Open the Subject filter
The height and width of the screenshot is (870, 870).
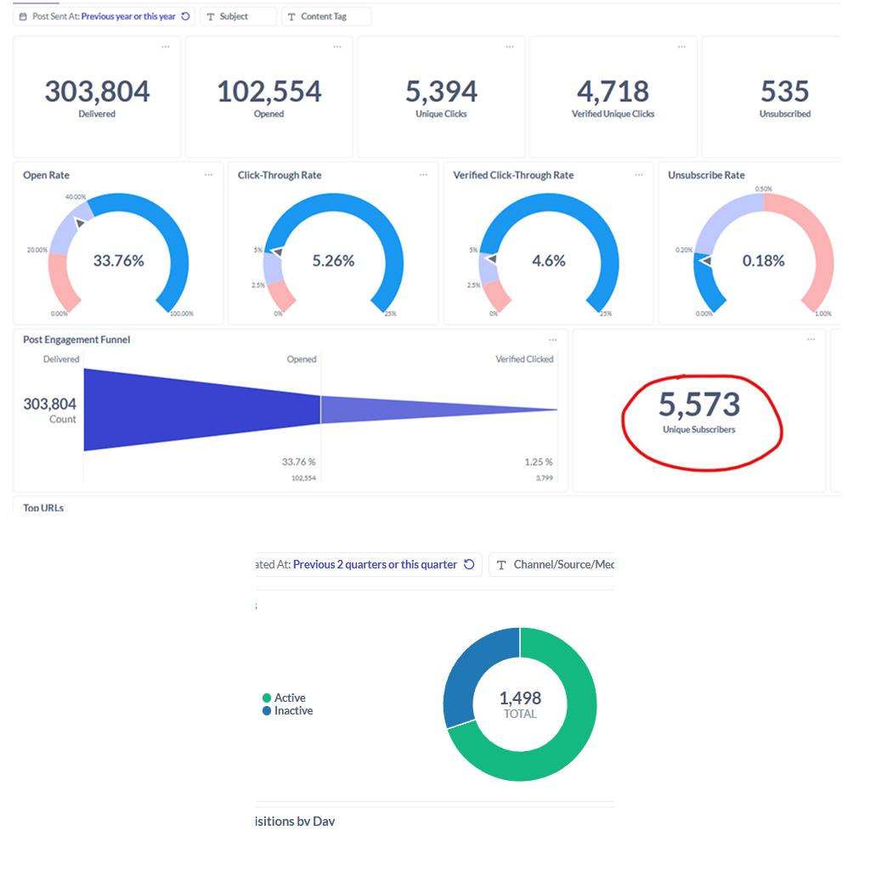[x=237, y=16]
